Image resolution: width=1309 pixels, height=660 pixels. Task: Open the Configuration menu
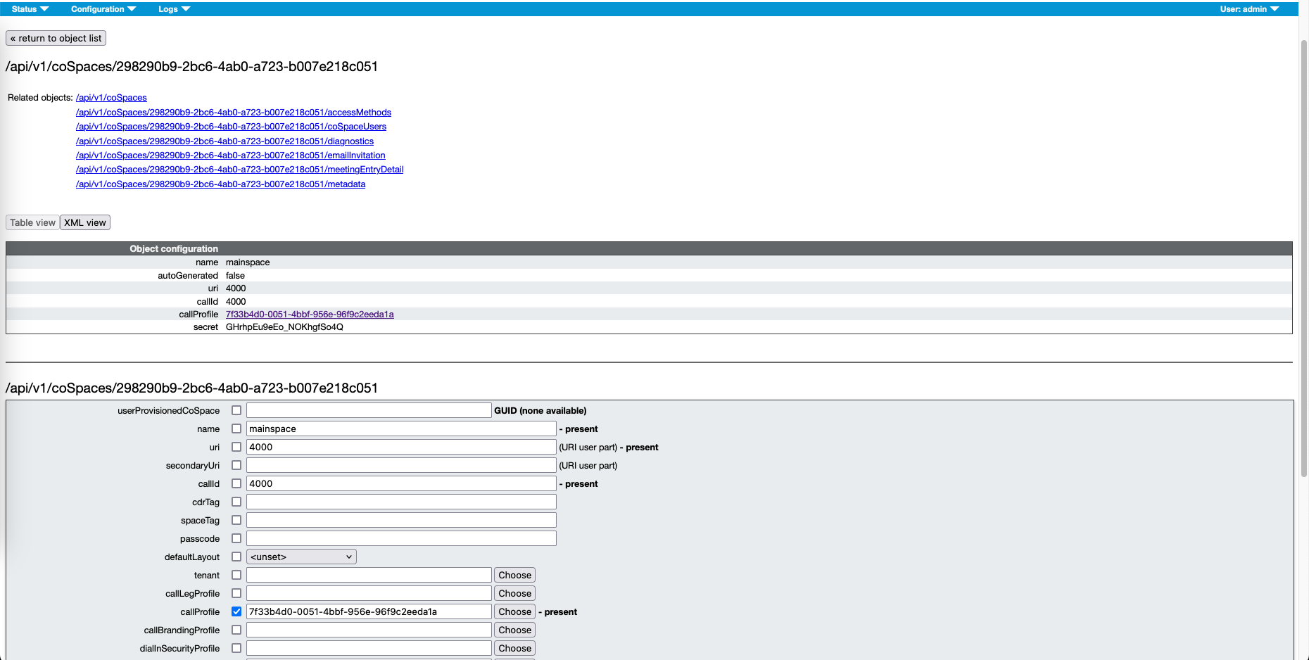click(x=103, y=9)
